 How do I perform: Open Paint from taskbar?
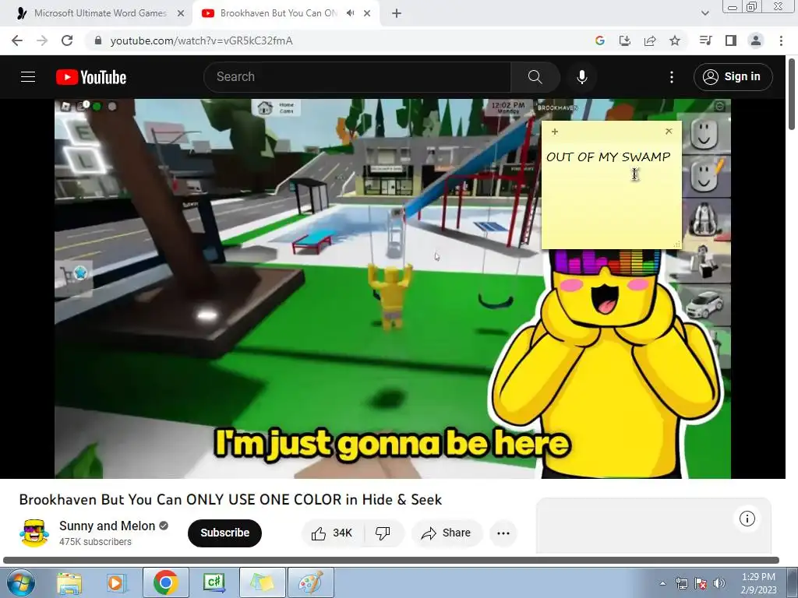[x=311, y=582]
